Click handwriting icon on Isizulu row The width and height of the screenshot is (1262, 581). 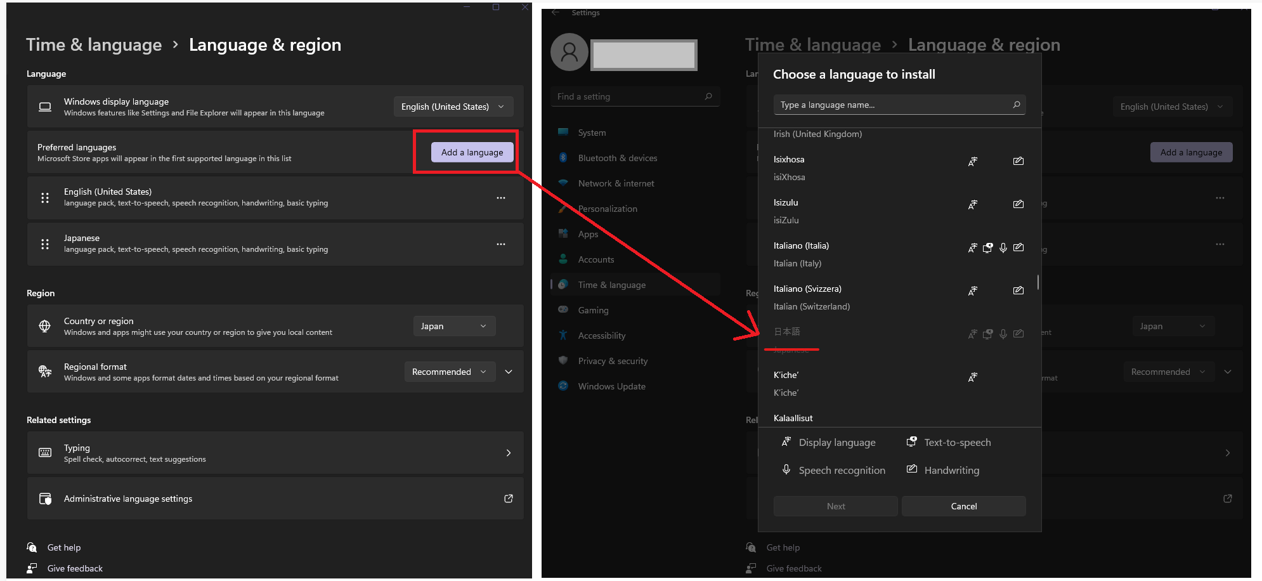[x=1018, y=204]
